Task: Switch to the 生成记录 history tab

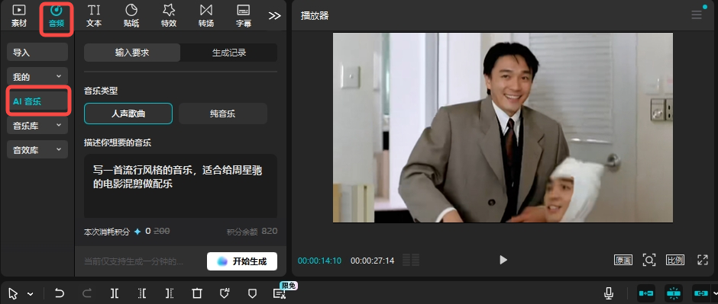Action: 229,53
